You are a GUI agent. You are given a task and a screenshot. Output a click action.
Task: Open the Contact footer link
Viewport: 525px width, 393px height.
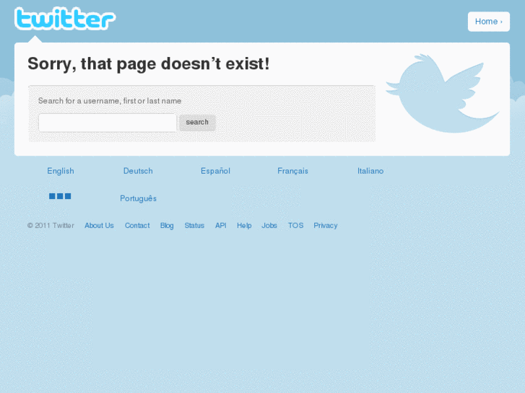[137, 226]
